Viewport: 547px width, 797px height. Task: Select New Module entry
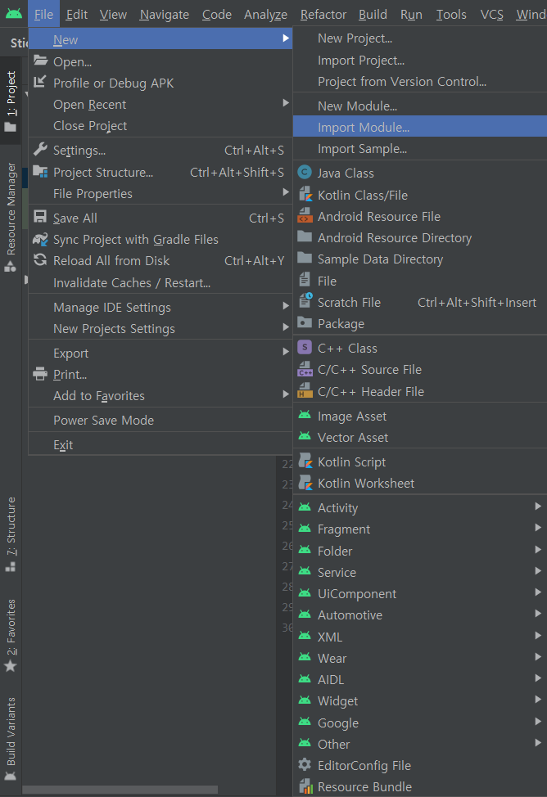[420, 106]
